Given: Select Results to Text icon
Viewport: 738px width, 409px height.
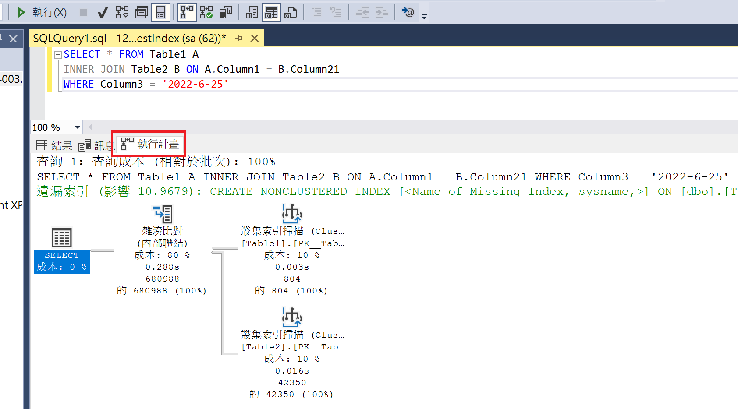Looking at the screenshot, I should click(252, 12).
